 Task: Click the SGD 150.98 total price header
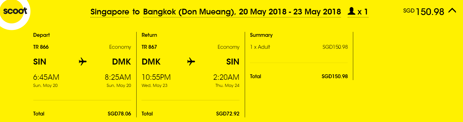point(424,11)
